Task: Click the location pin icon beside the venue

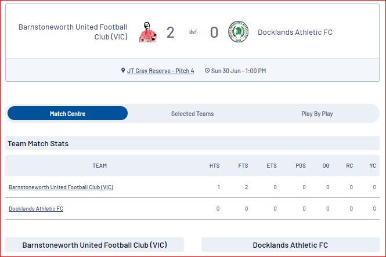Action: click(123, 71)
